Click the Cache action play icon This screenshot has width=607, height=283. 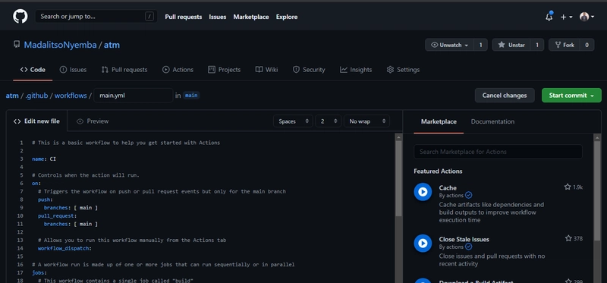coord(423,192)
